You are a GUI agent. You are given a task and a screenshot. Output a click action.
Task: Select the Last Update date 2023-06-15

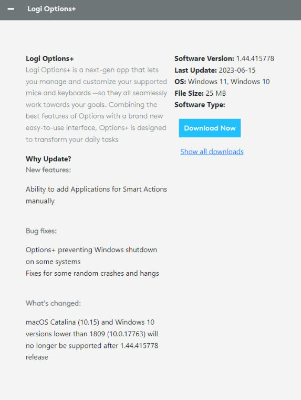click(x=237, y=71)
